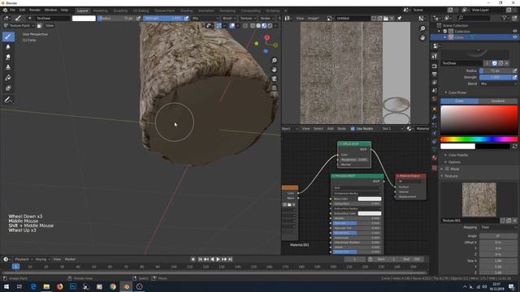Toggle the Mask panel checkbox

pyautogui.click(x=447, y=170)
